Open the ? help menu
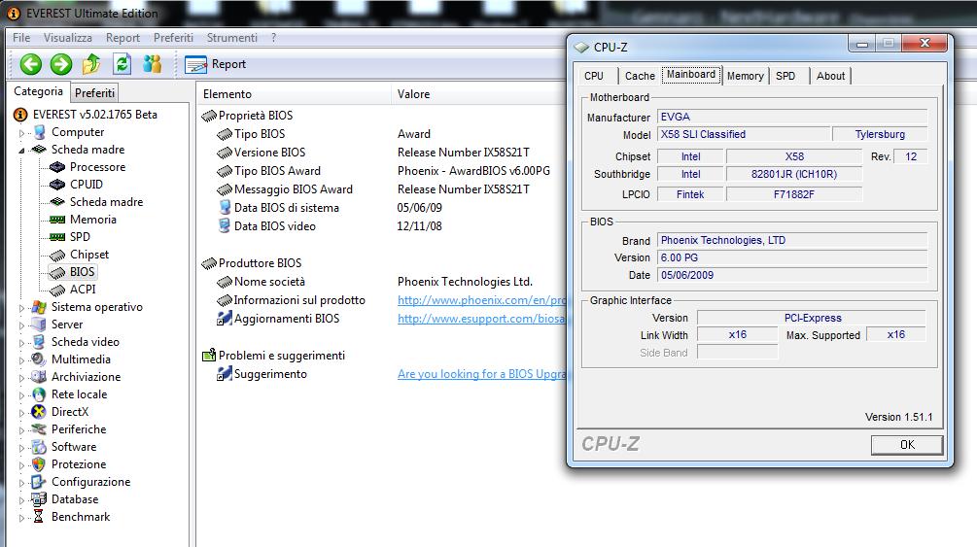The image size is (977, 547). pos(273,37)
